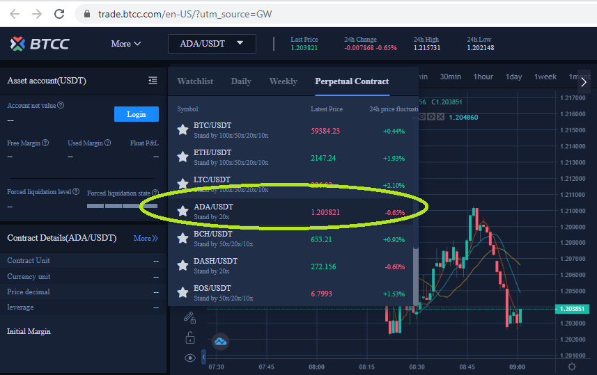Select the 30min timeframe

pos(451,77)
